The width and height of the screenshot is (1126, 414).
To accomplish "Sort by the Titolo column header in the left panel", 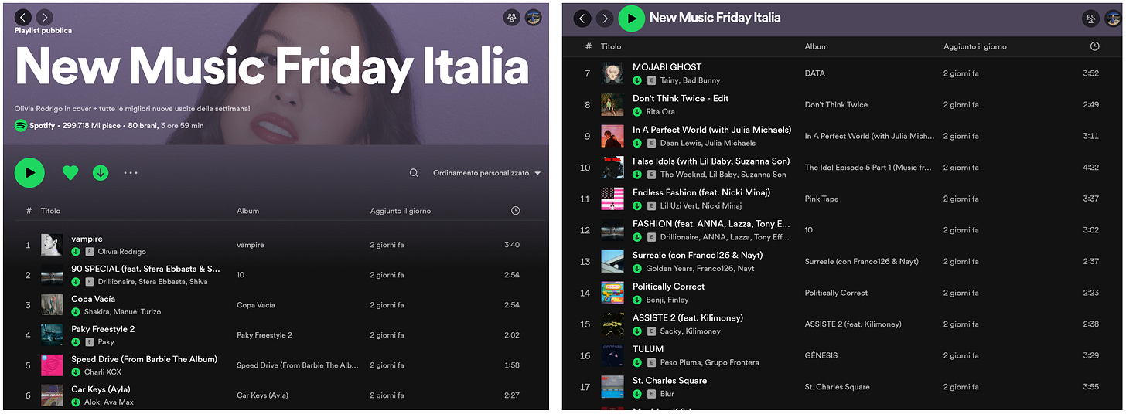I will (x=50, y=211).
